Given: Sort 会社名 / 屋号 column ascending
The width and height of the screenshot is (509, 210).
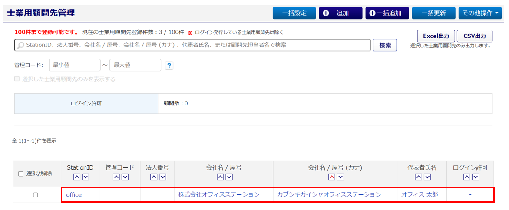Looking at the screenshot, I should click(220, 177).
